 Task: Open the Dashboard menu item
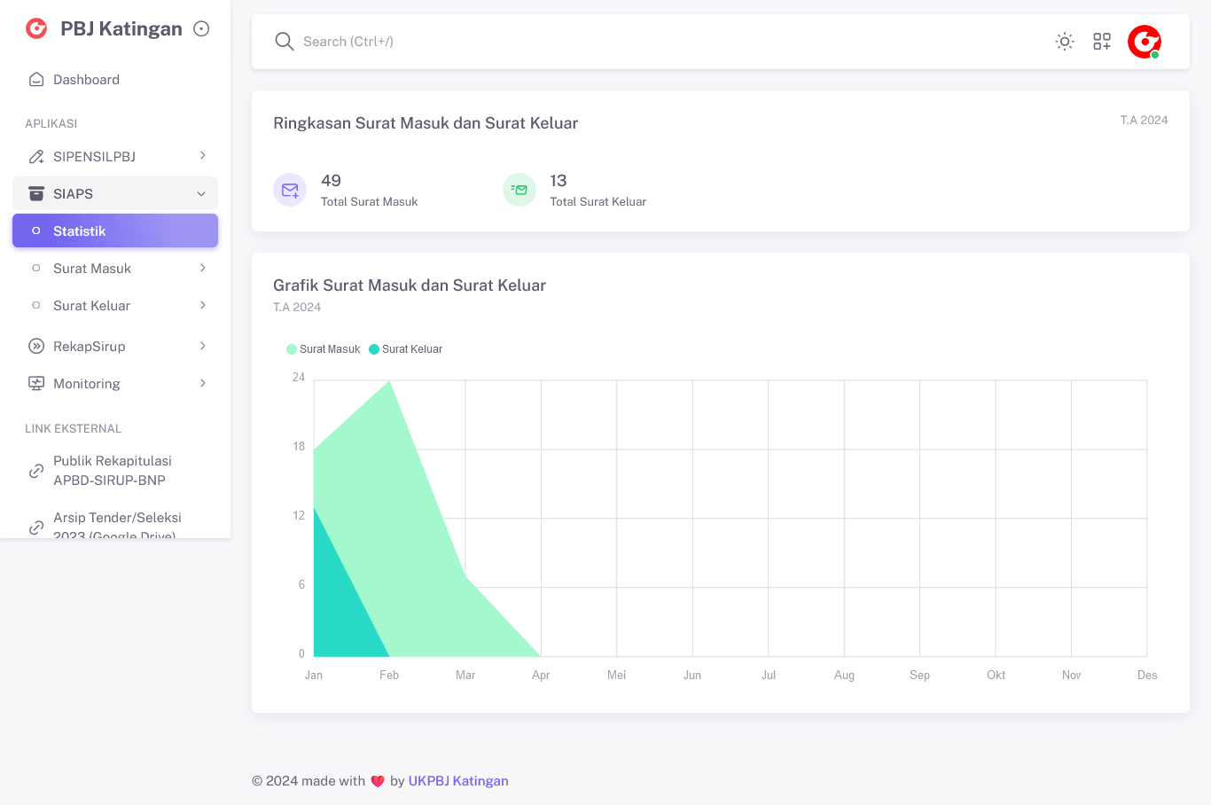click(x=86, y=80)
